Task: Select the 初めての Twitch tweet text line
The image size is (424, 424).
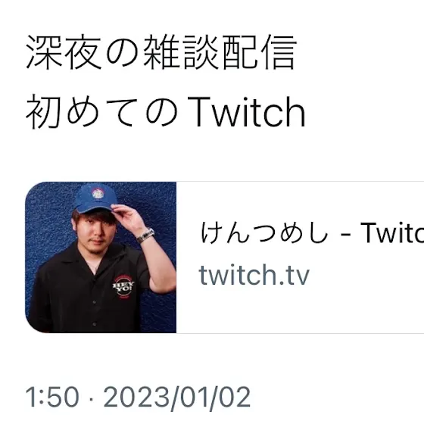Action: (x=166, y=111)
